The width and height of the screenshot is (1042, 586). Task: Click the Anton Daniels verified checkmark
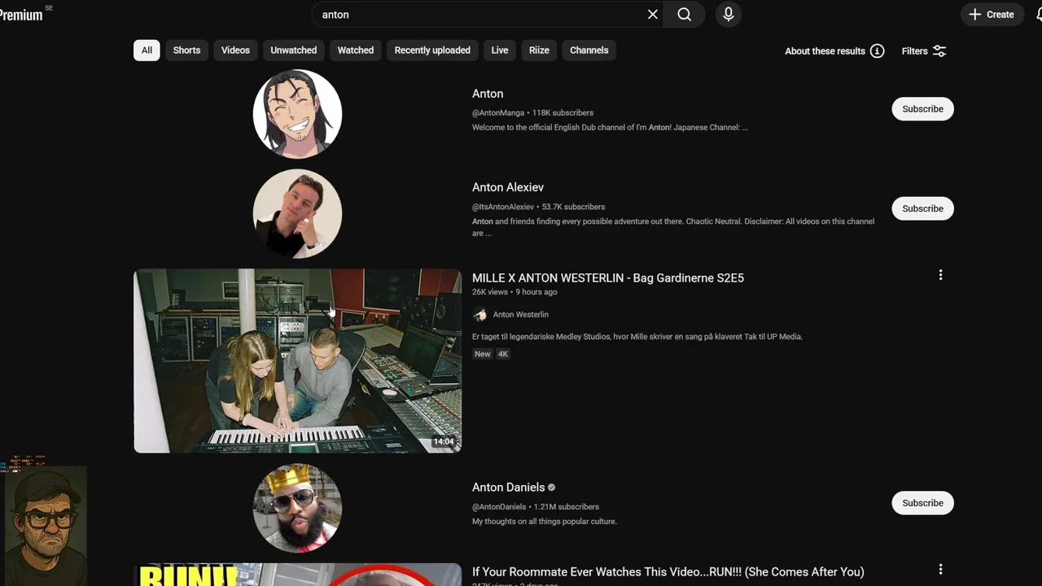552,488
